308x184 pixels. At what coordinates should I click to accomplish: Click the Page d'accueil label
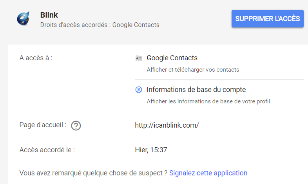43,125
